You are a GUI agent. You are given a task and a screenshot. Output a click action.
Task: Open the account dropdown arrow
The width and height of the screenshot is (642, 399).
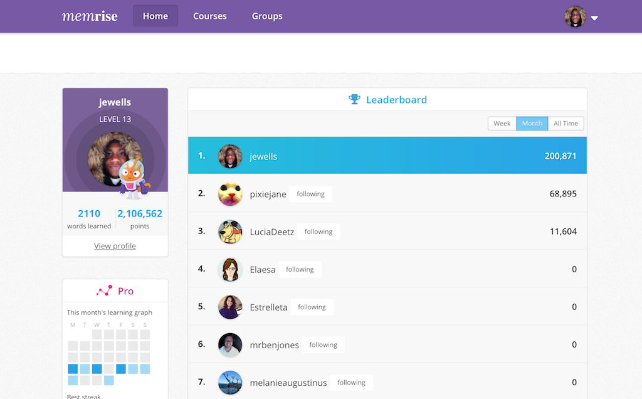click(594, 18)
